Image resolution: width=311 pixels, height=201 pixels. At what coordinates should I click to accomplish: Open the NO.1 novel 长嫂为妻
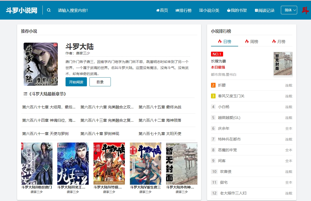219,61
